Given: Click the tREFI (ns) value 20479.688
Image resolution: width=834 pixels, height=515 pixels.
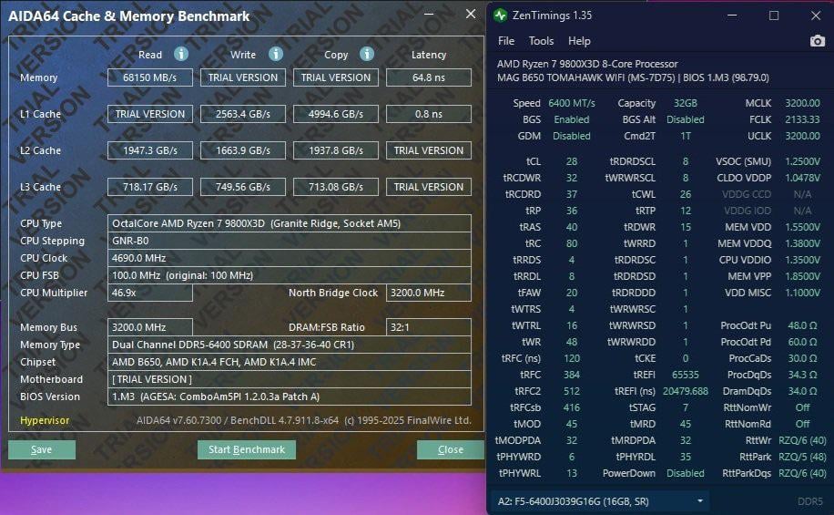Looking at the screenshot, I should coord(685,391).
